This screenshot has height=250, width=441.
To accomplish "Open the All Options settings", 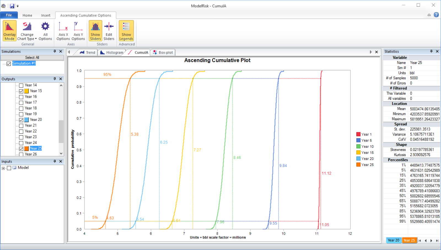I will [x=45, y=30].
